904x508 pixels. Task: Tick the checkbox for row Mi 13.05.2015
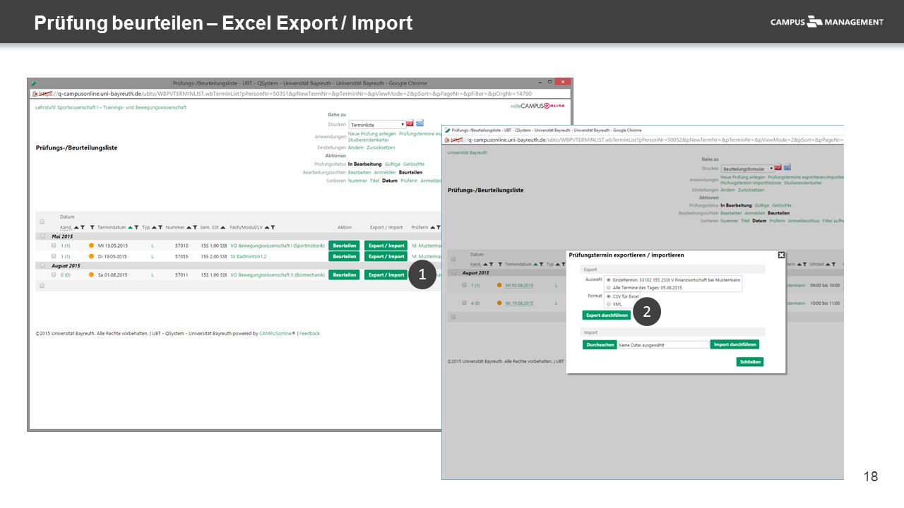pyautogui.click(x=54, y=246)
